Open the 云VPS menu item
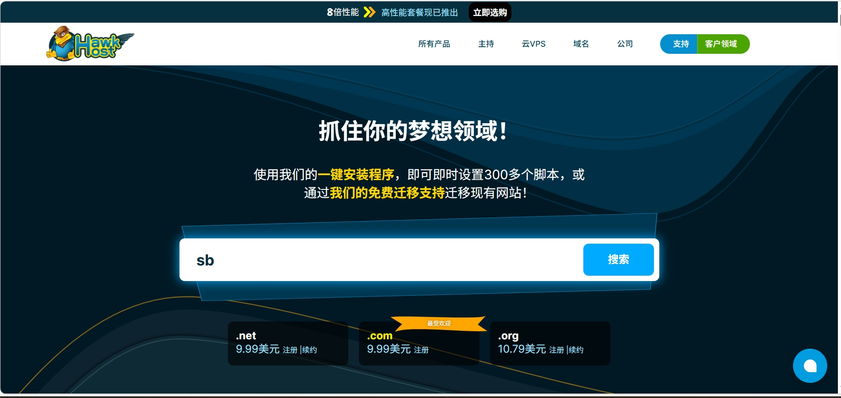841x398 pixels. coord(533,44)
